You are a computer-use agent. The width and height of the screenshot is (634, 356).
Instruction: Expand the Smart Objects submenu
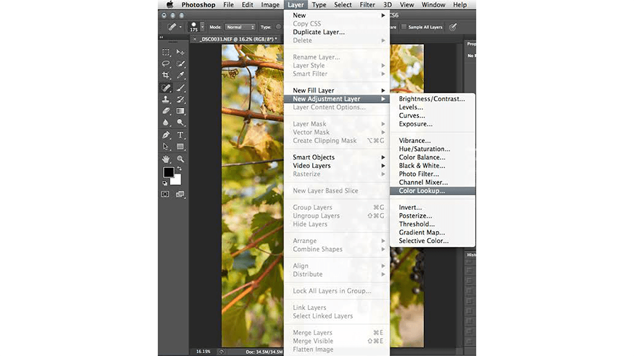tap(383, 157)
